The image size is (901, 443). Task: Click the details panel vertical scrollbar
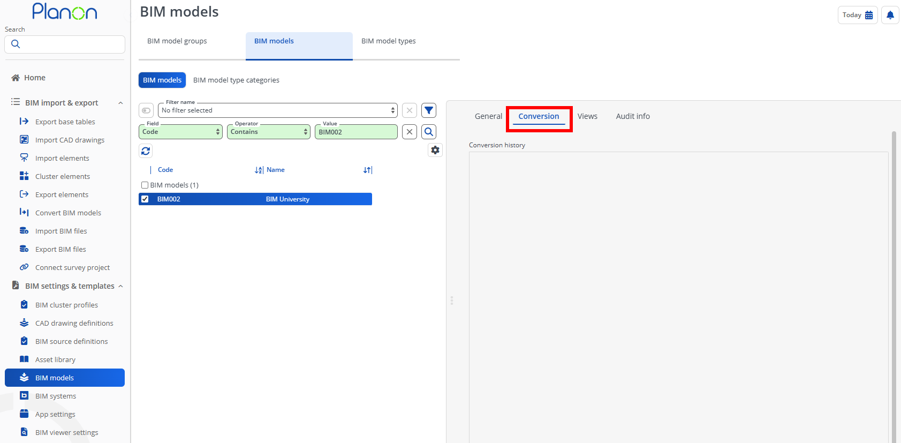tap(894, 287)
